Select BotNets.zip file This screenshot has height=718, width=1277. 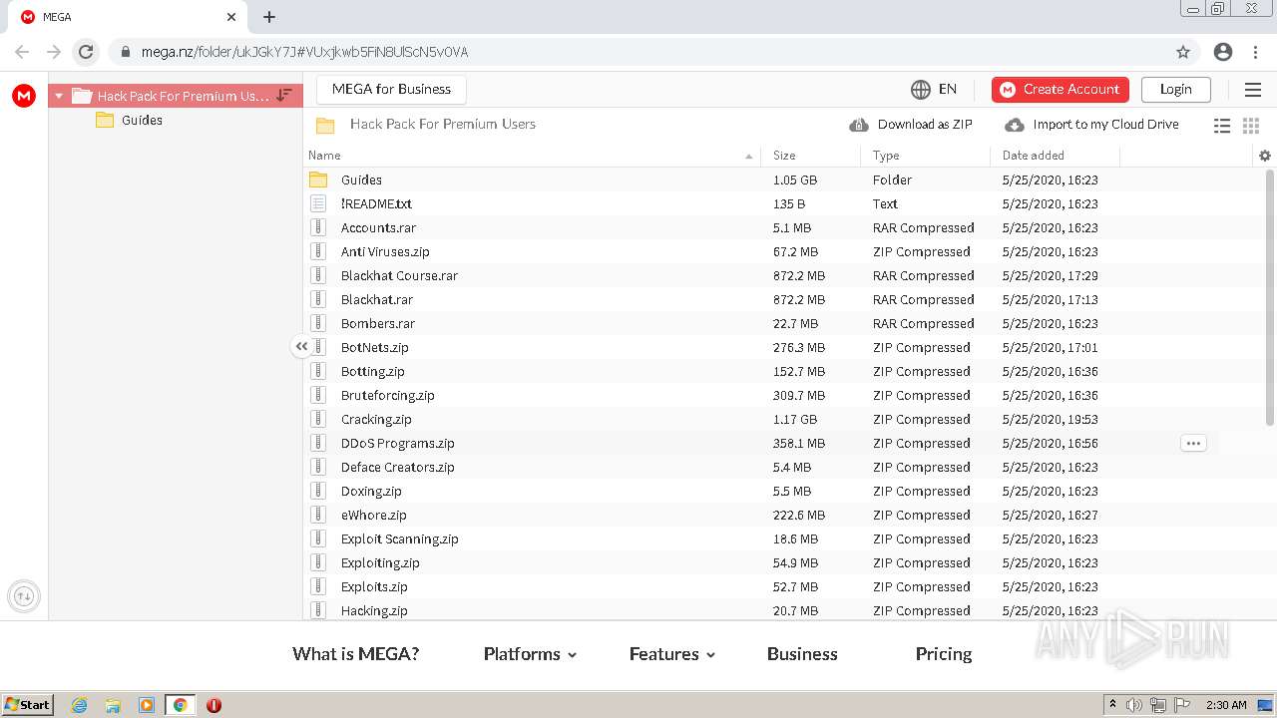tap(375, 348)
